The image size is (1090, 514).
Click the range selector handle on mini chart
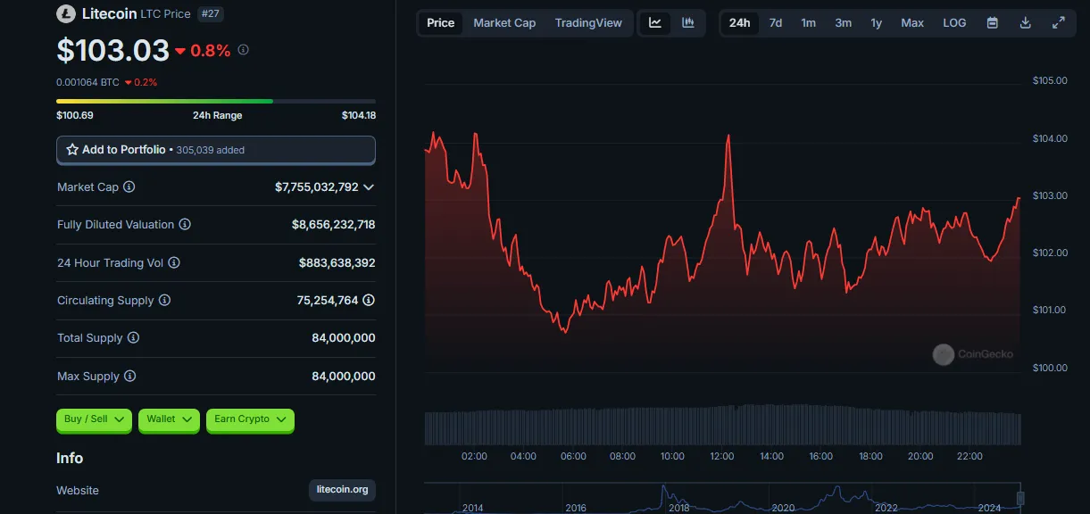click(1020, 498)
